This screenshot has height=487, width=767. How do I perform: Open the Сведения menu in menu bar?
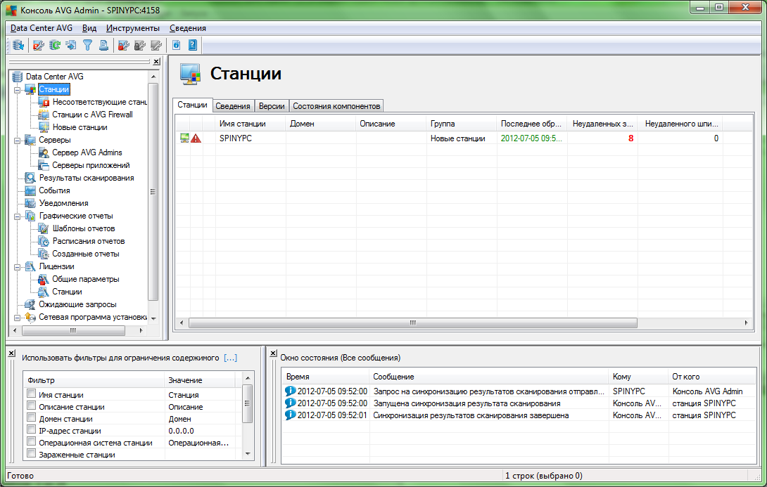coord(188,28)
